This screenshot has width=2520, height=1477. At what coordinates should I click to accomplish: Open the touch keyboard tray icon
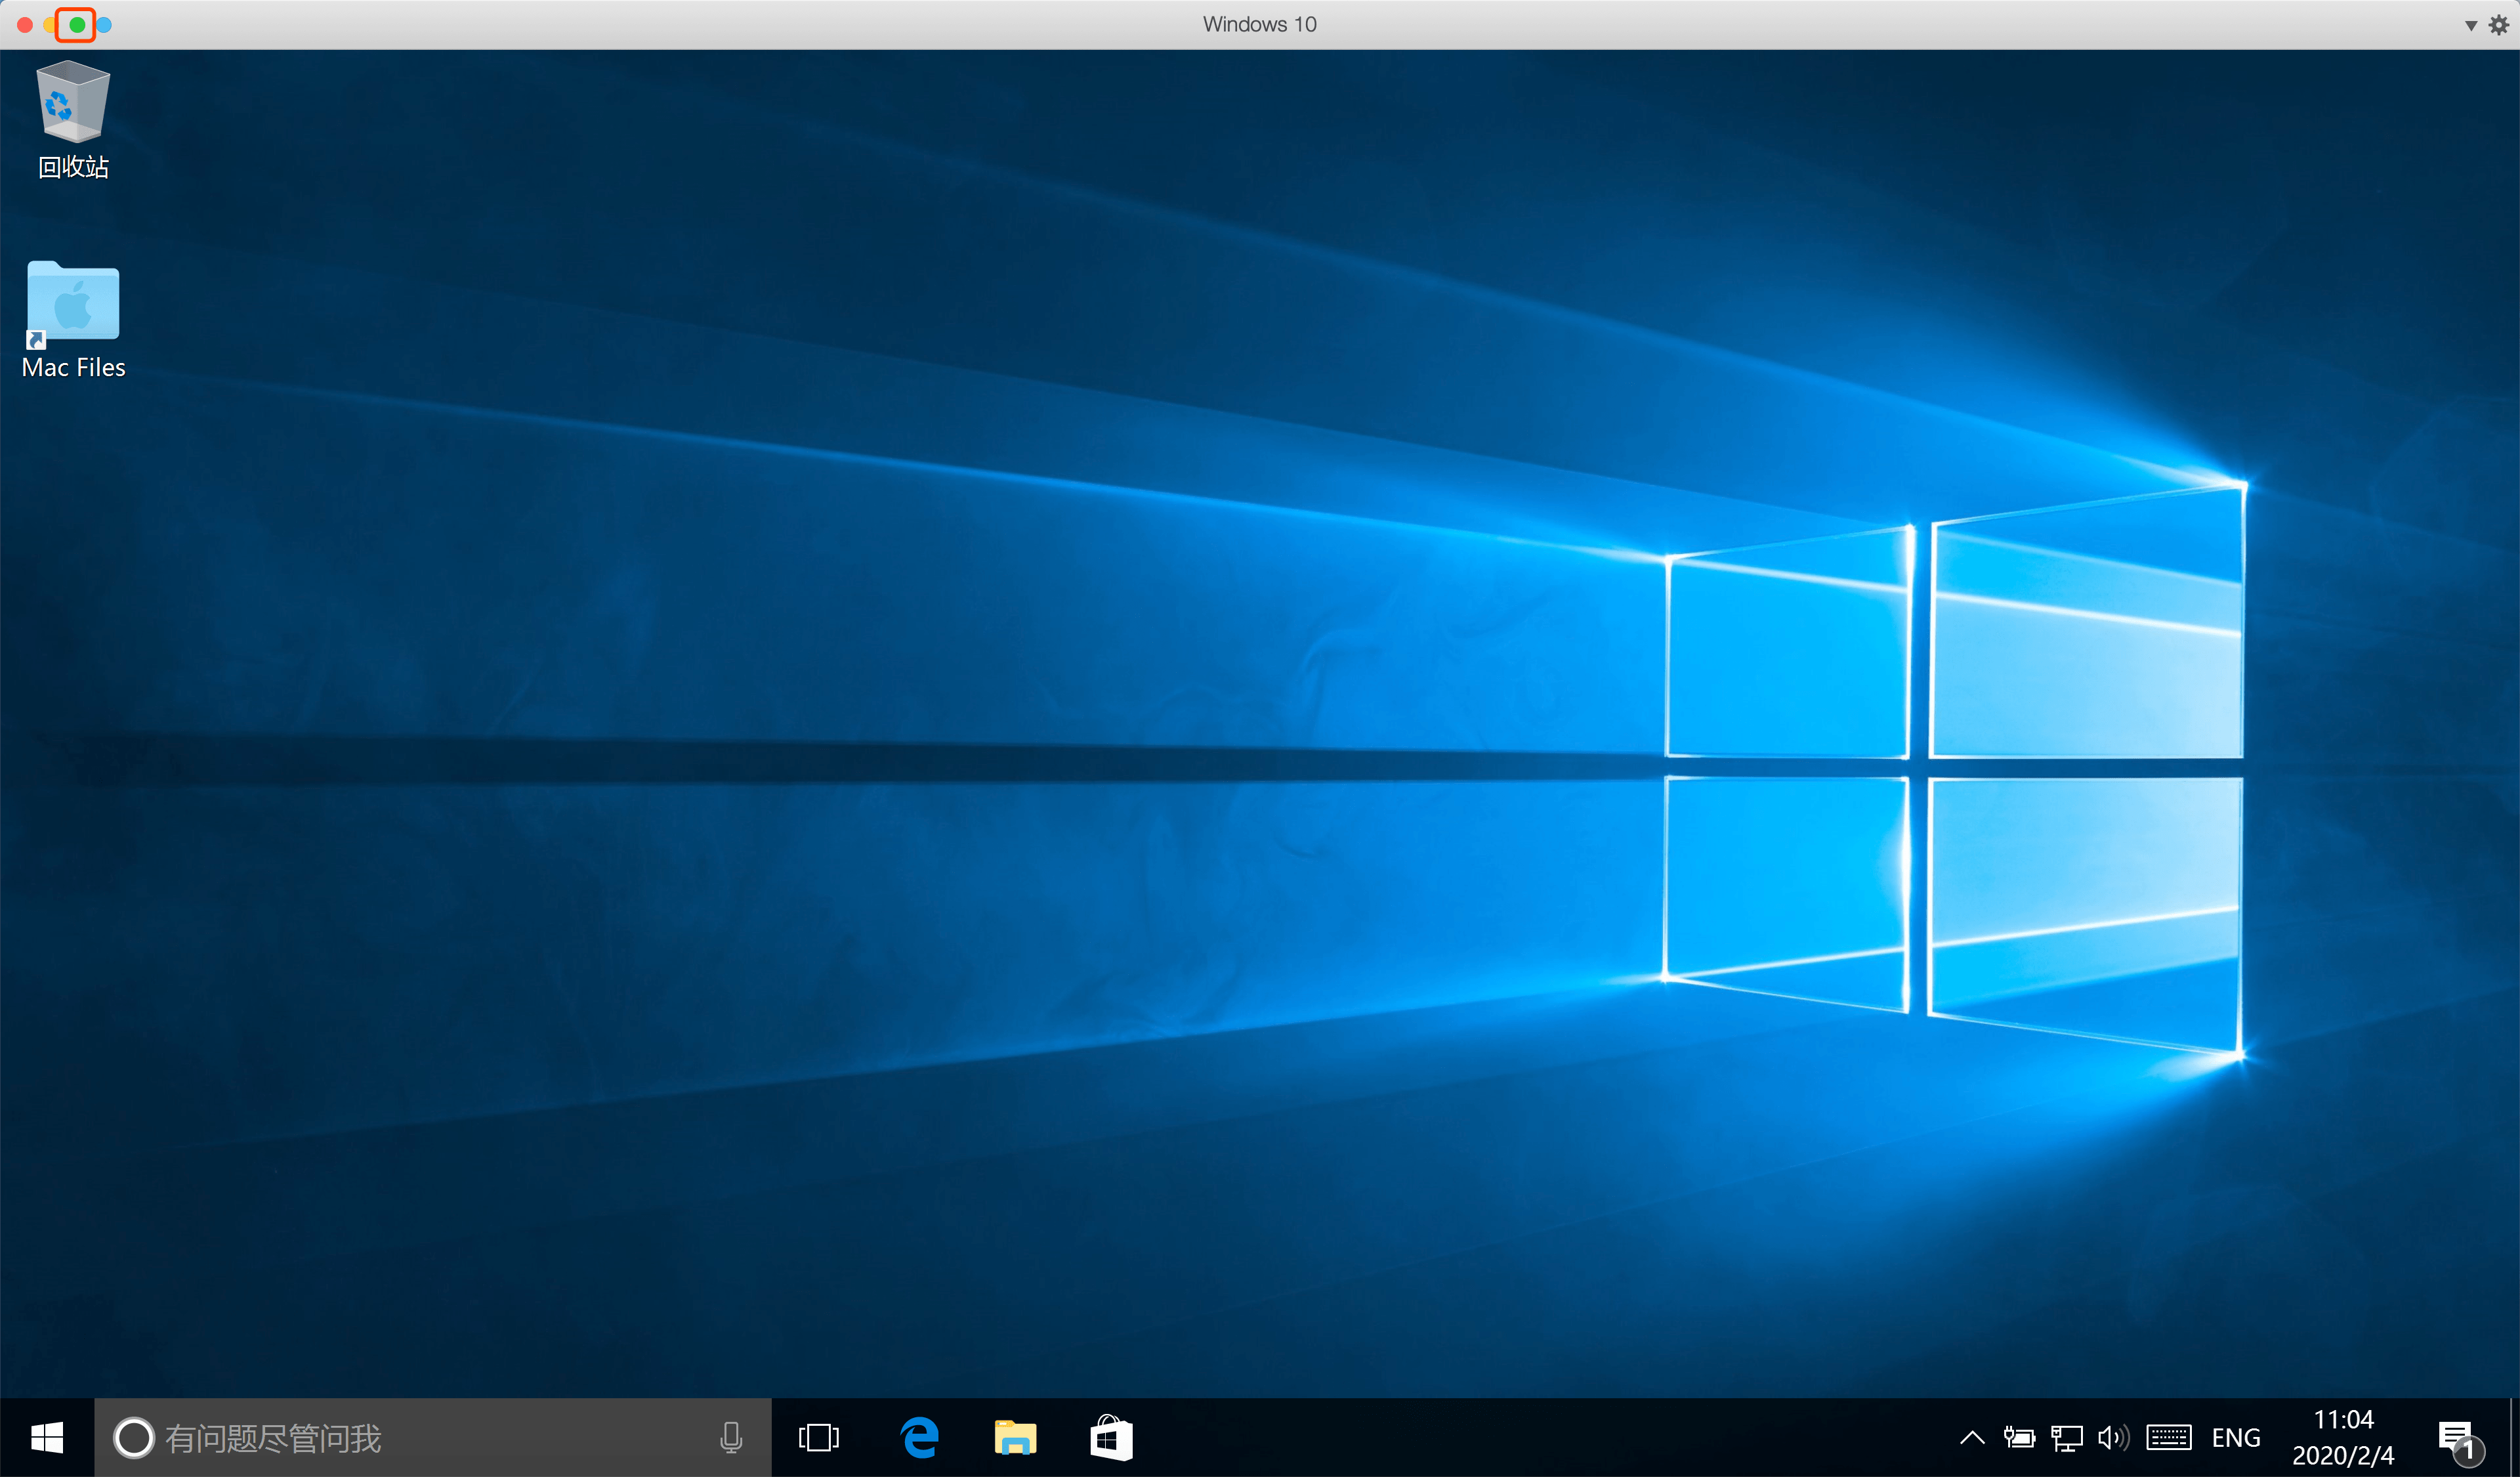point(2169,1438)
